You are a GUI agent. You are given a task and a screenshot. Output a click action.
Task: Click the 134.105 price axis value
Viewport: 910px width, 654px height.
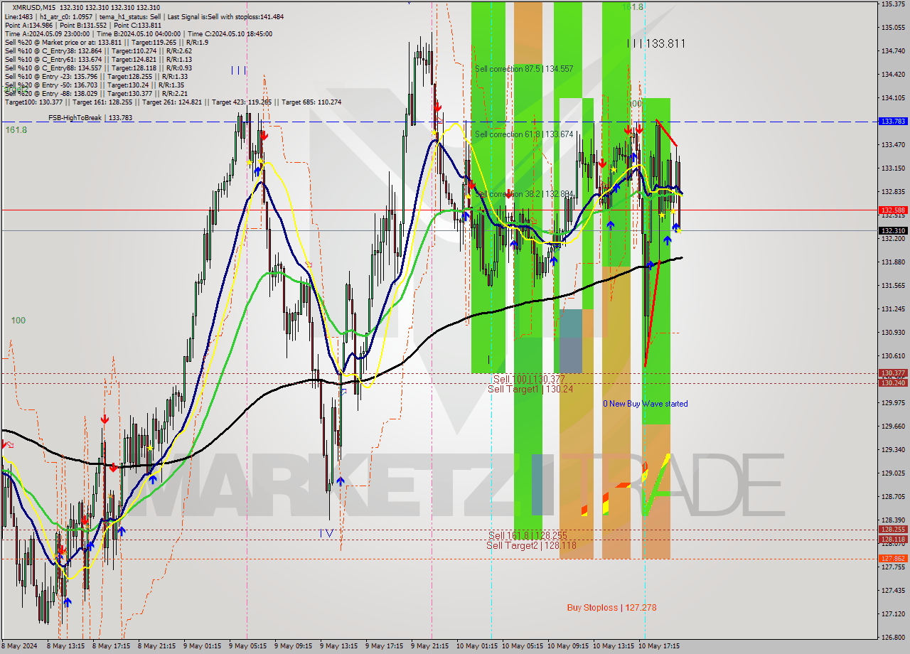pos(893,98)
